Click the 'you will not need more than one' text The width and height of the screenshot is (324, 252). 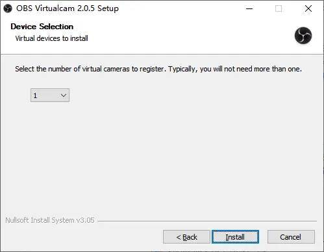tap(251, 69)
